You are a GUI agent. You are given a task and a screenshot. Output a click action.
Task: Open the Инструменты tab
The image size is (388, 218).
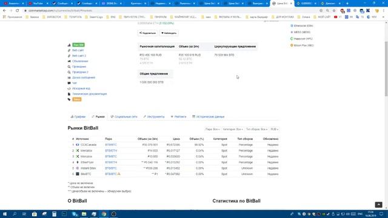[x=153, y=117]
